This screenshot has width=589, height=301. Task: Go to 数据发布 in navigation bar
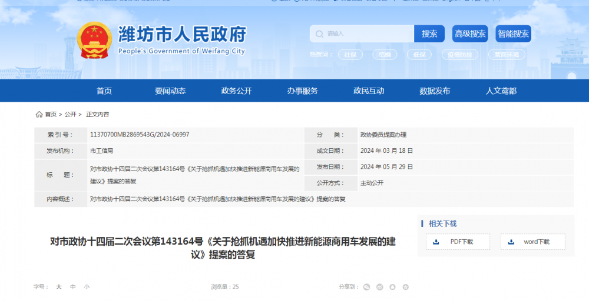point(435,91)
